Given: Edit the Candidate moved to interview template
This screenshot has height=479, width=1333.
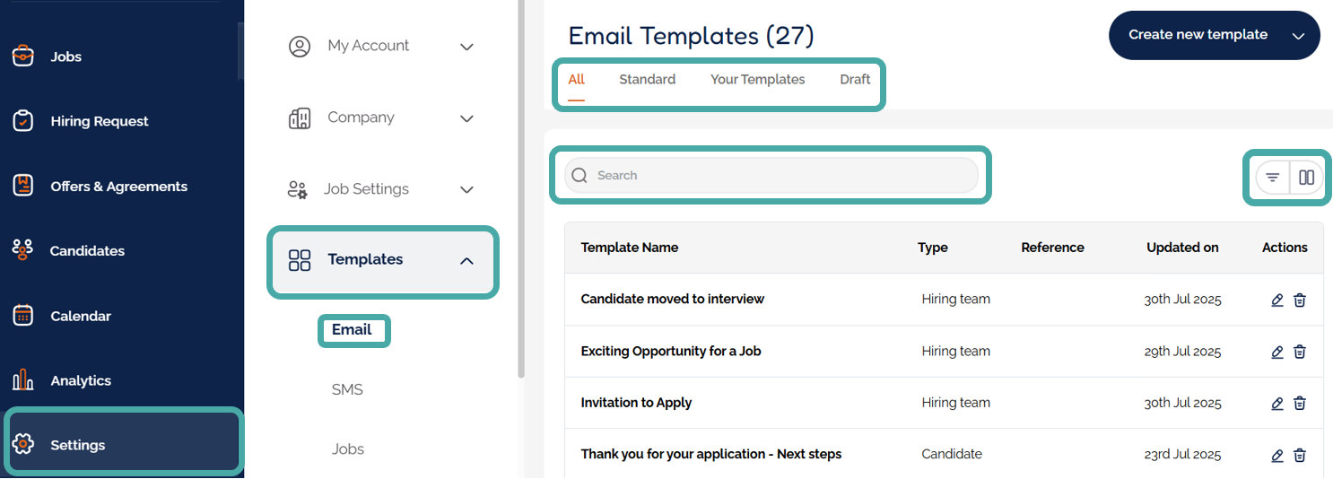Looking at the screenshot, I should tap(1277, 300).
